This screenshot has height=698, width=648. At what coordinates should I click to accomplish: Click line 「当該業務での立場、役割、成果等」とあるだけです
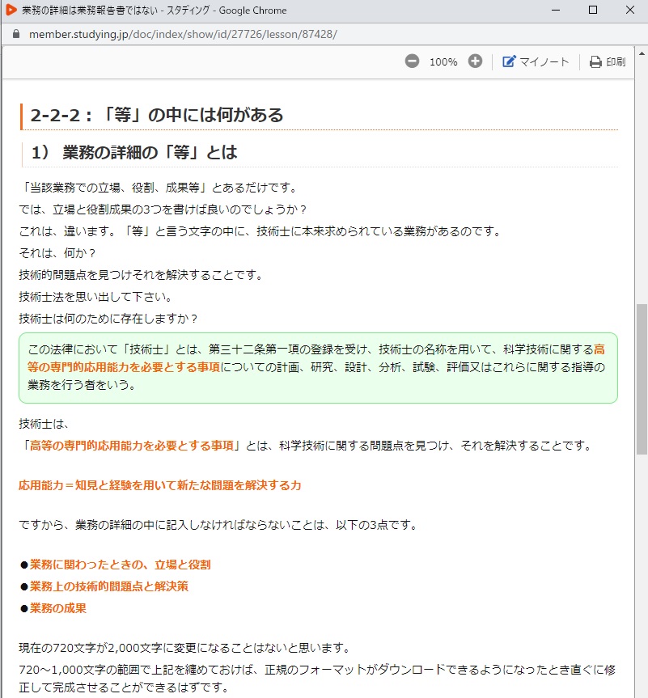tap(159, 188)
